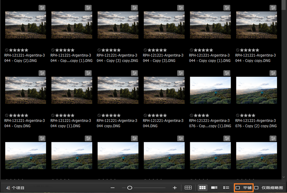Select the Argentina-3044.DNG thumbnail

pyautogui.click(x=164, y=90)
